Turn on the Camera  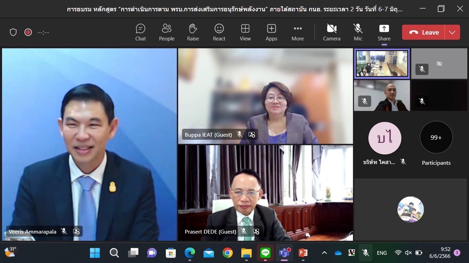coord(332,32)
